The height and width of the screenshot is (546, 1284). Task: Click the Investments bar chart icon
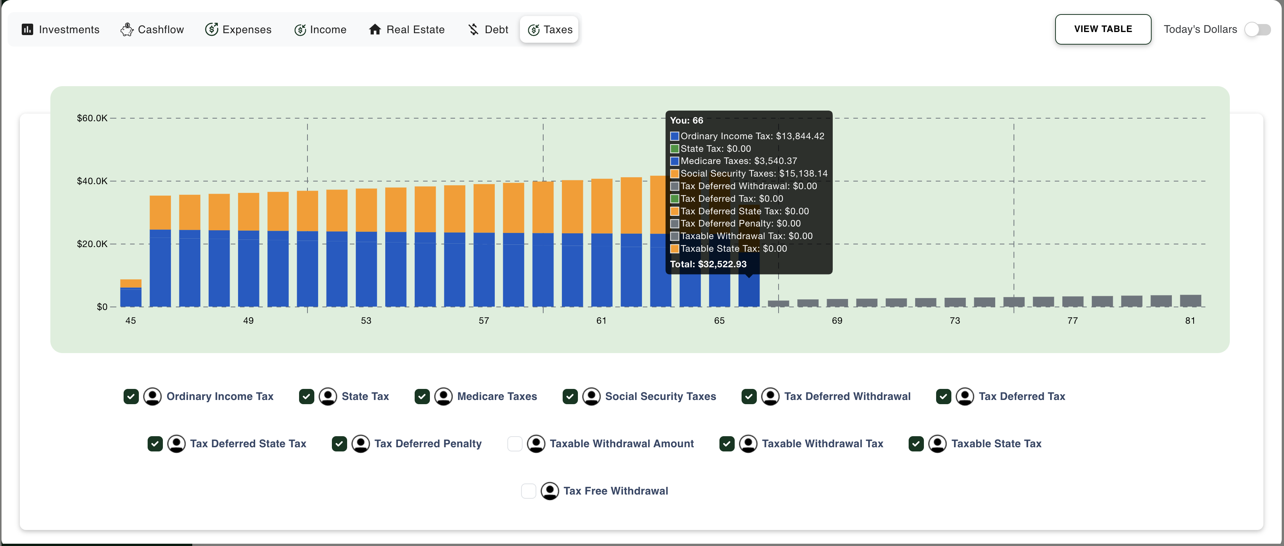point(27,29)
